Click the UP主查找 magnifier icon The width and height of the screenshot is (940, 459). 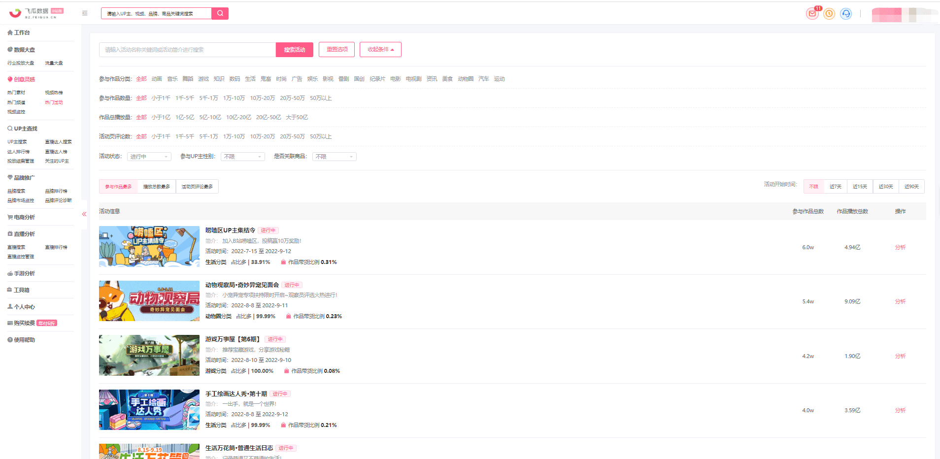tap(10, 129)
